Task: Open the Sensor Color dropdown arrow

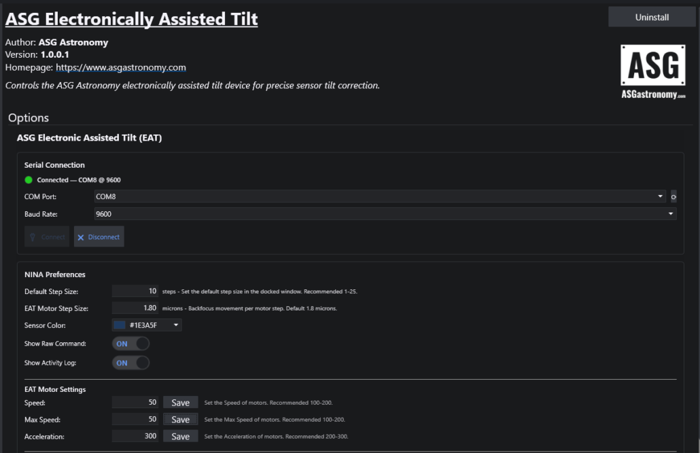Action: click(x=176, y=325)
